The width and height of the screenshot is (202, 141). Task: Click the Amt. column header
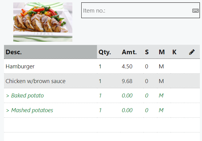pos(129,52)
